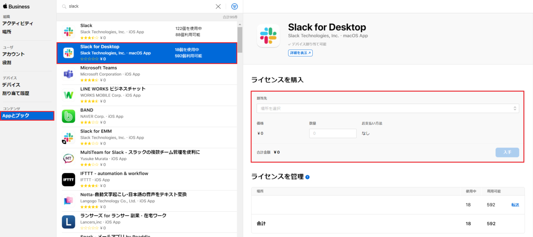Select the Slack for EMM row title
533x237 pixels.
click(96, 131)
